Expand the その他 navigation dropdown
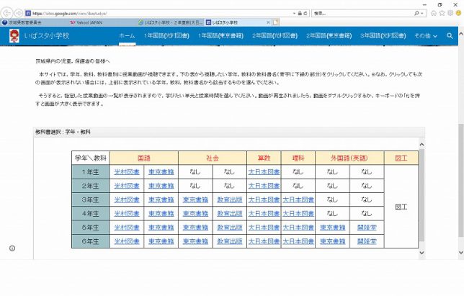 (425, 35)
